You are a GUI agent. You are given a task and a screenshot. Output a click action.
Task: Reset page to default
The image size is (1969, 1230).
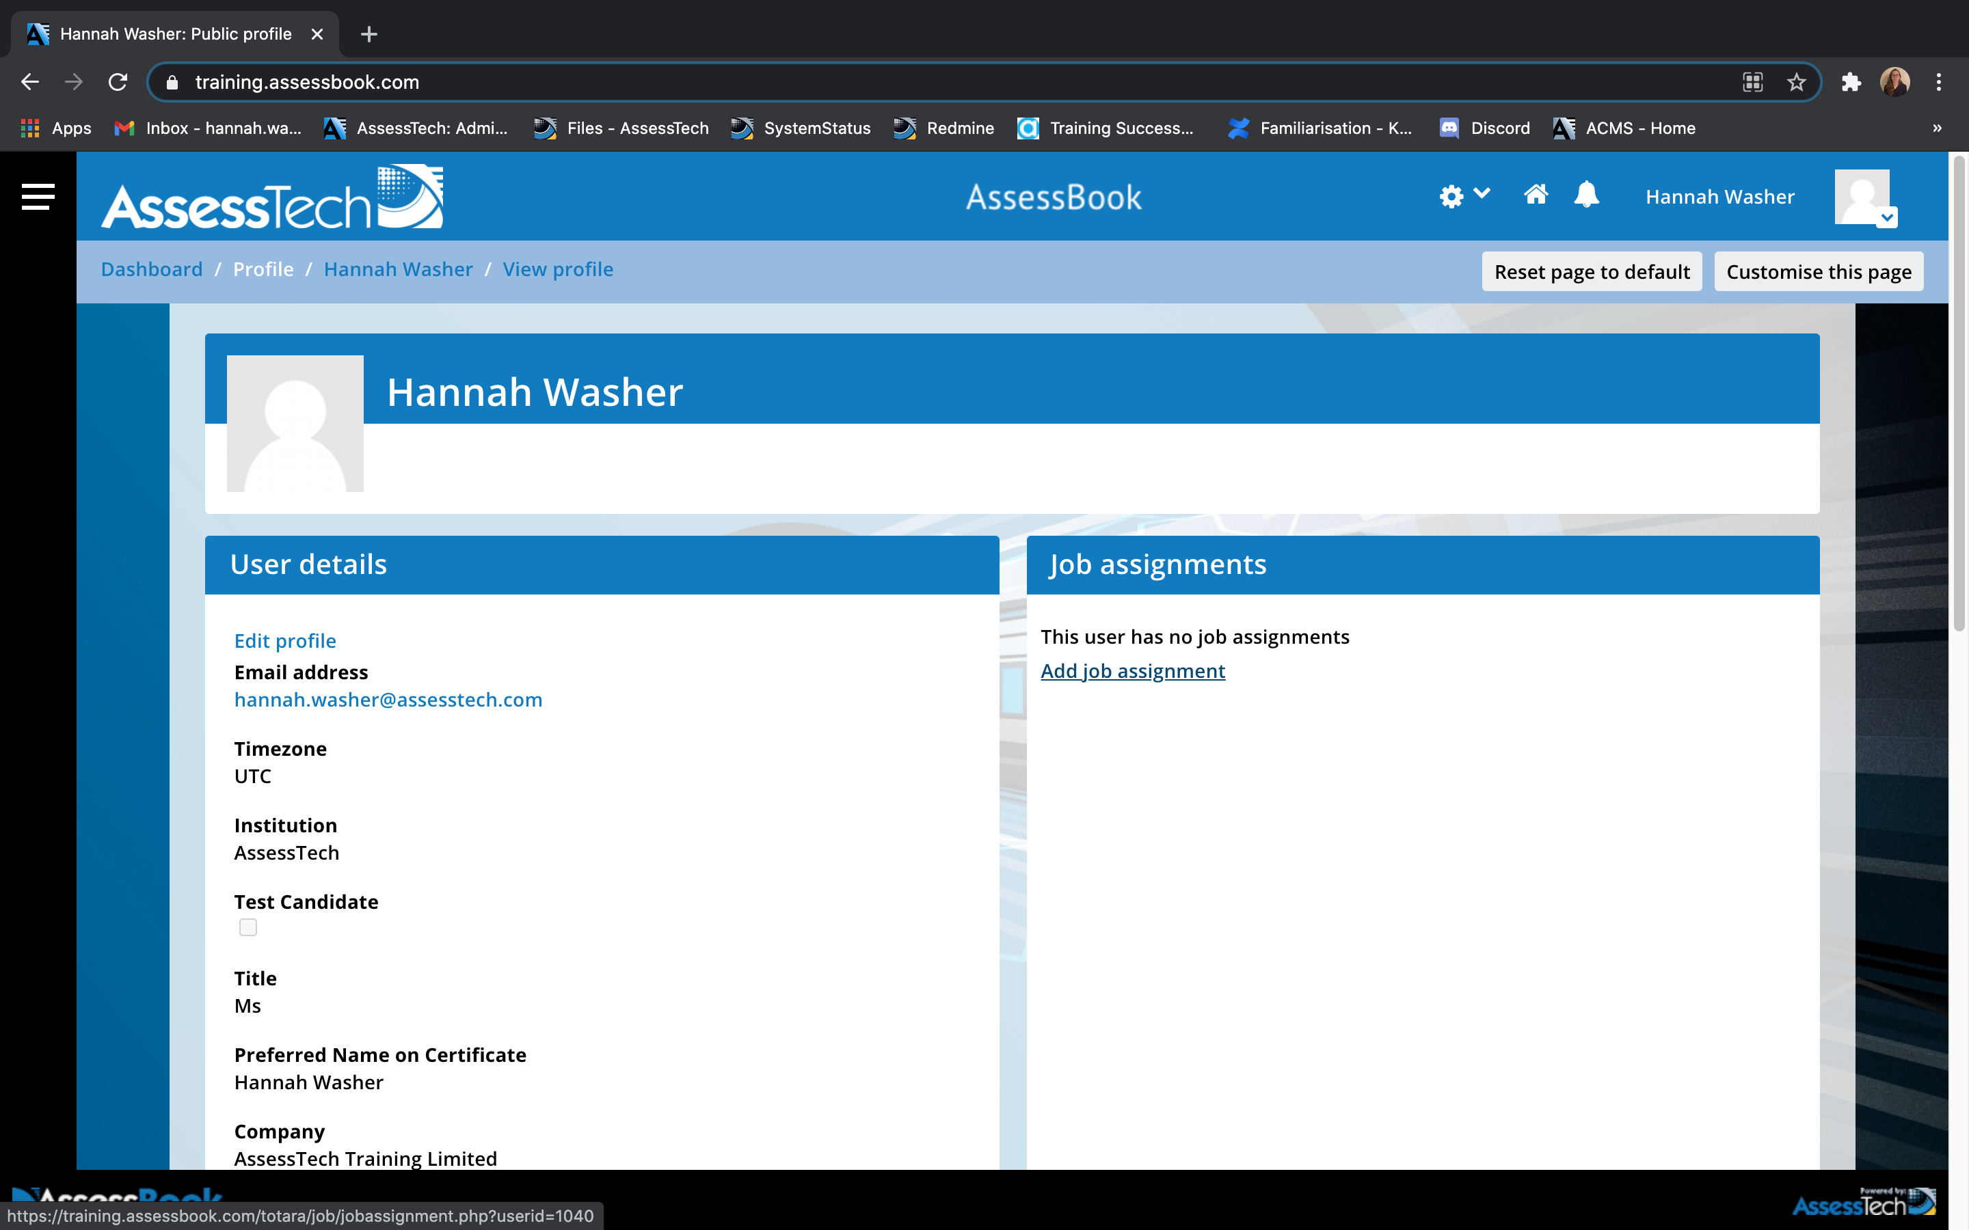coord(1592,272)
